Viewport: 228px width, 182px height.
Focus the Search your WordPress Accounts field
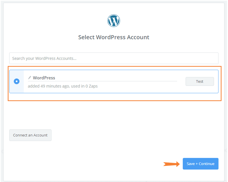(114, 58)
